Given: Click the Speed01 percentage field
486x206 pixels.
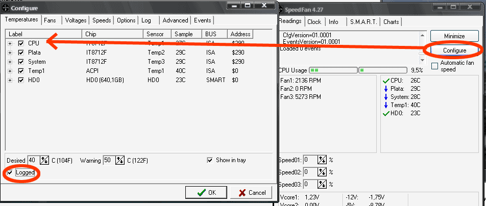Looking at the screenshot, I should [310, 160].
